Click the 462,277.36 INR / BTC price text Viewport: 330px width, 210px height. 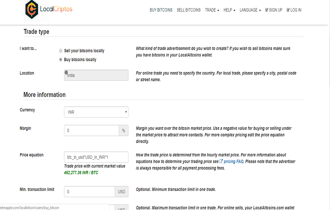[x=81, y=172]
